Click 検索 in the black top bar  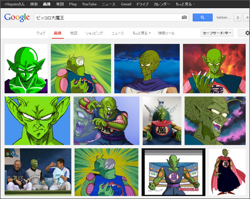34,4
